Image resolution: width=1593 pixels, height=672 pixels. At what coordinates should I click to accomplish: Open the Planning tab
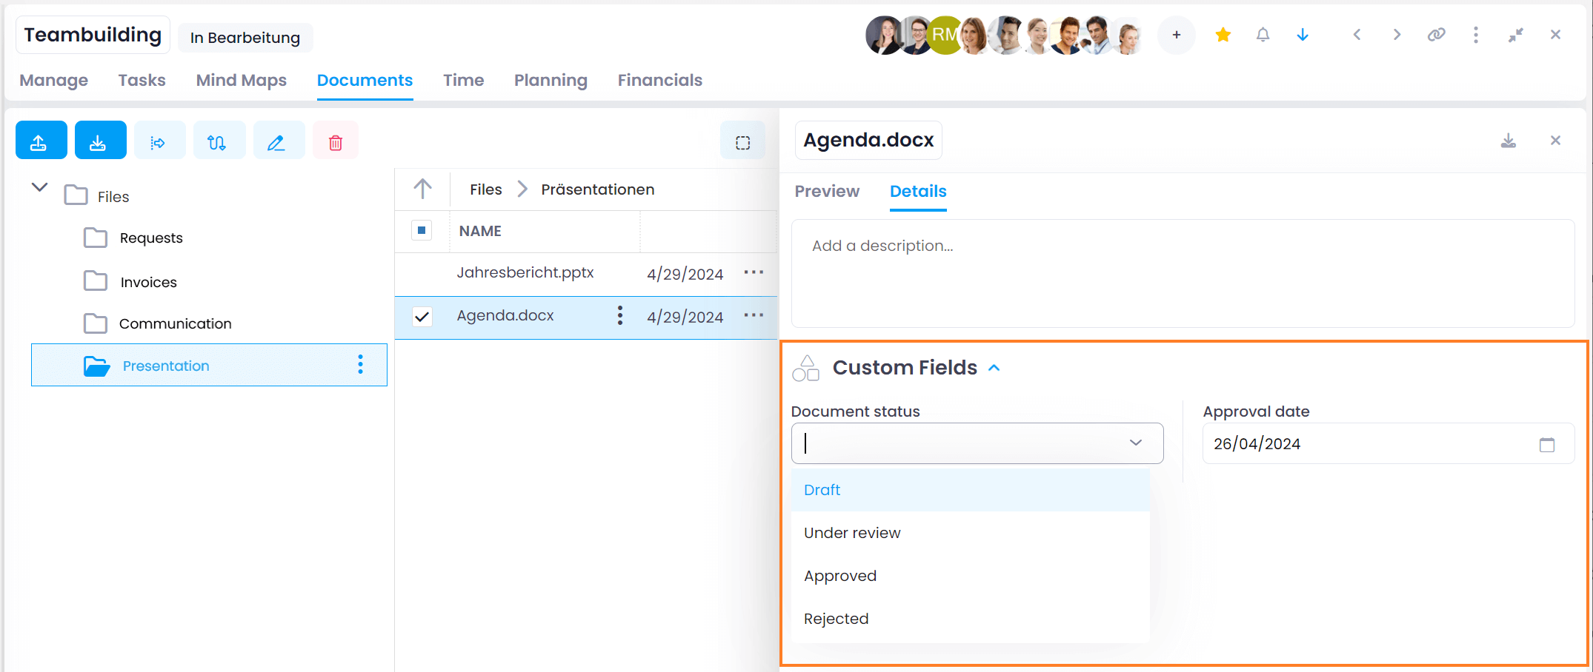click(x=551, y=80)
